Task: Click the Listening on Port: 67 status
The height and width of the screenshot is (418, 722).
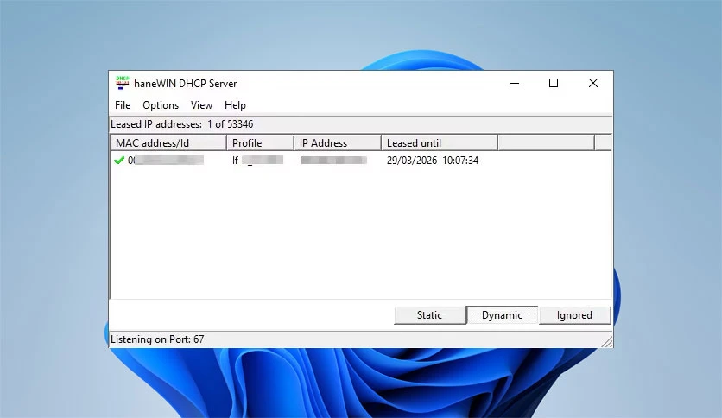Action: [157, 339]
